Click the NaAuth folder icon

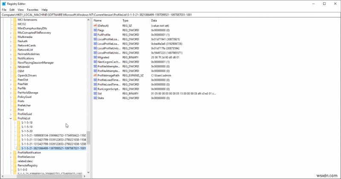[x=15, y=41]
